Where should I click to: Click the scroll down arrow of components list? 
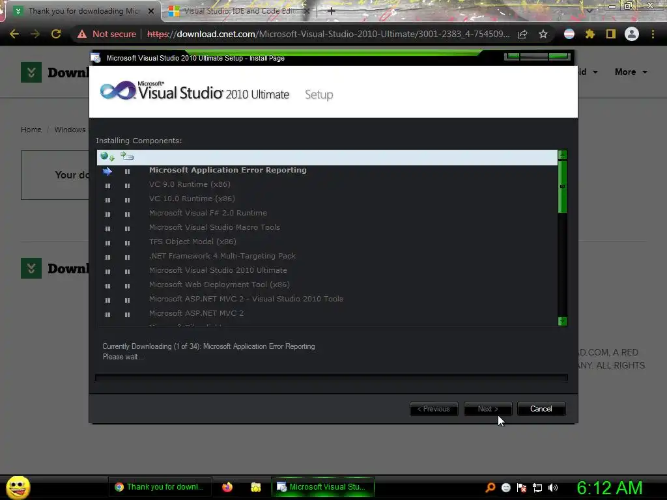[x=562, y=321]
